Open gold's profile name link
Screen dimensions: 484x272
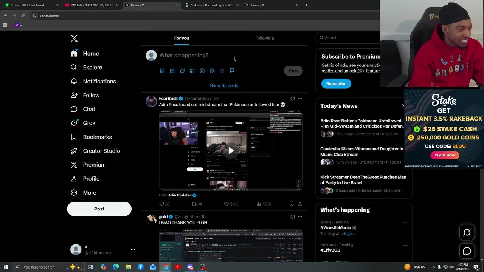pyautogui.click(x=163, y=216)
